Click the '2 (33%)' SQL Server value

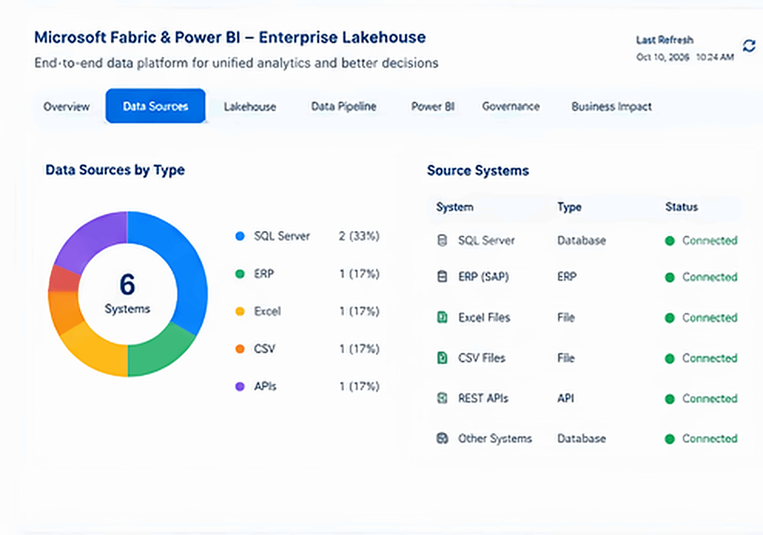[359, 236]
